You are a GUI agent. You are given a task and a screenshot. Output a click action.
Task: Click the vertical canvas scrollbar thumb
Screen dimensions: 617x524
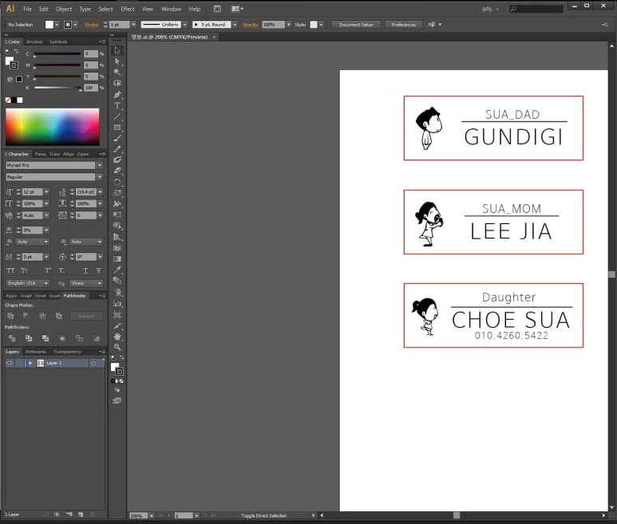click(611, 274)
